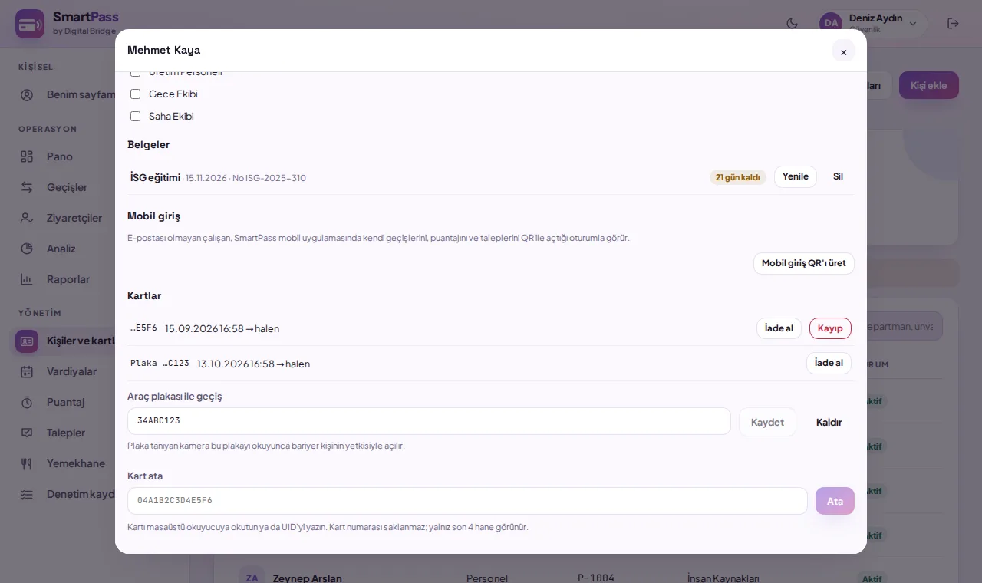Click the ZA avatar for Zeynep Arslan
The image size is (982, 583).
pos(252,575)
